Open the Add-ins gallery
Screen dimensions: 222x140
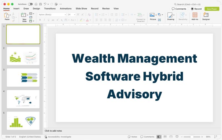pos(195,16)
